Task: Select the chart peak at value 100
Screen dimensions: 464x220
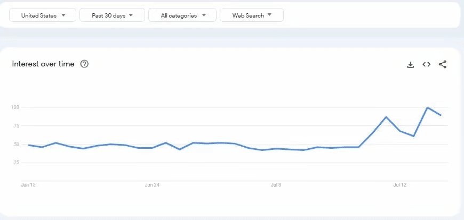Action: (x=427, y=108)
